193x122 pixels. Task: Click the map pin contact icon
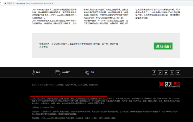tap(33, 73)
